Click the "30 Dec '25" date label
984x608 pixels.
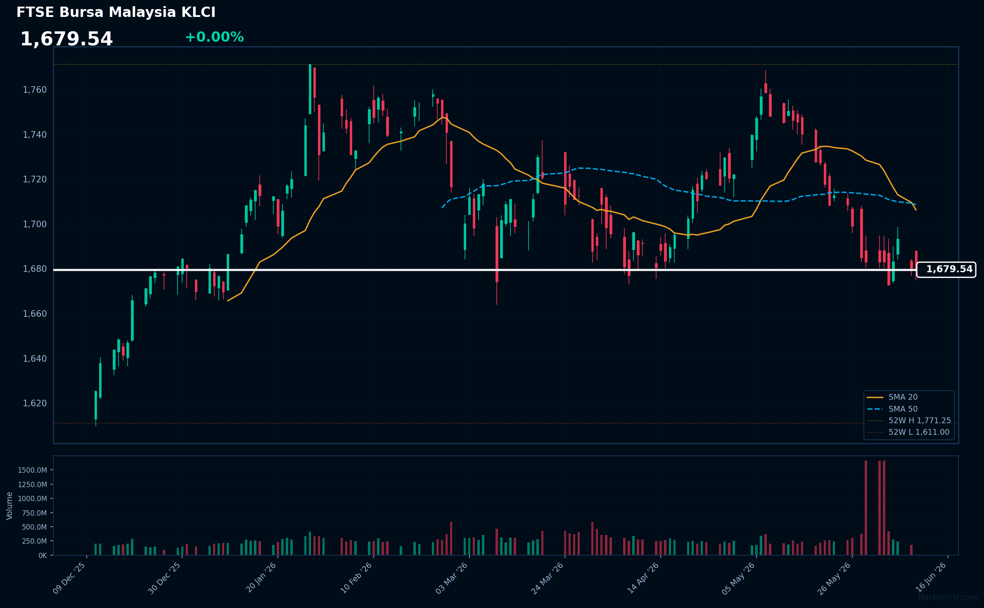165,578
